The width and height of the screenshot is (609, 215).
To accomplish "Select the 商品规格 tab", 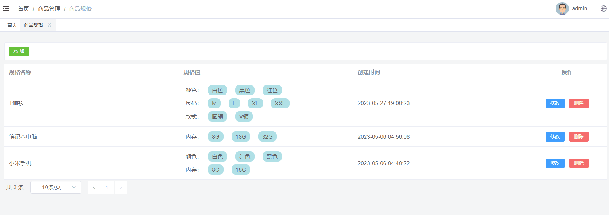I will click(x=33, y=25).
